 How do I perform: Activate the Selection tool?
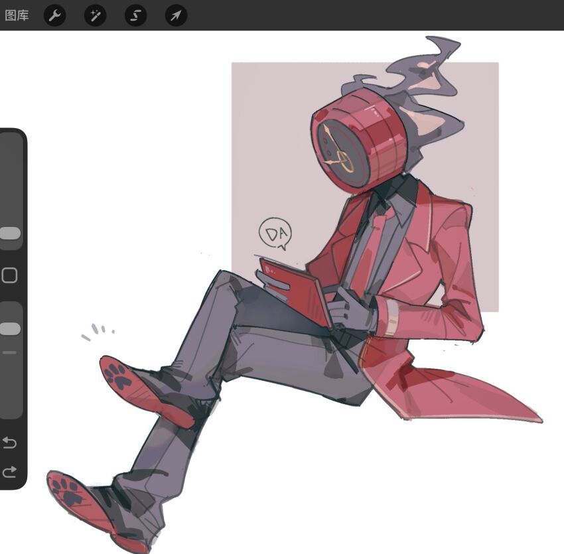(x=135, y=15)
